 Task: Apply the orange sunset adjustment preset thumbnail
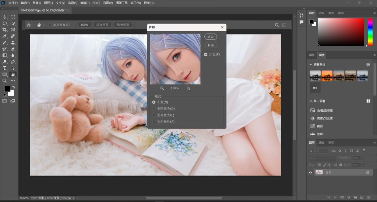(x=327, y=76)
